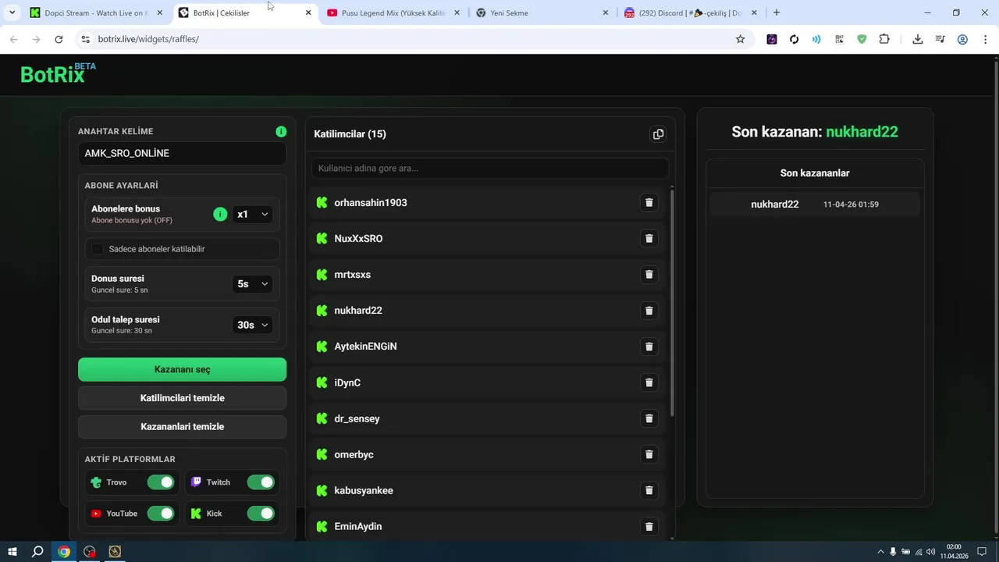Screen dimensions: 999x562
Task: Open Chrome downloads icon
Action: (x=918, y=39)
